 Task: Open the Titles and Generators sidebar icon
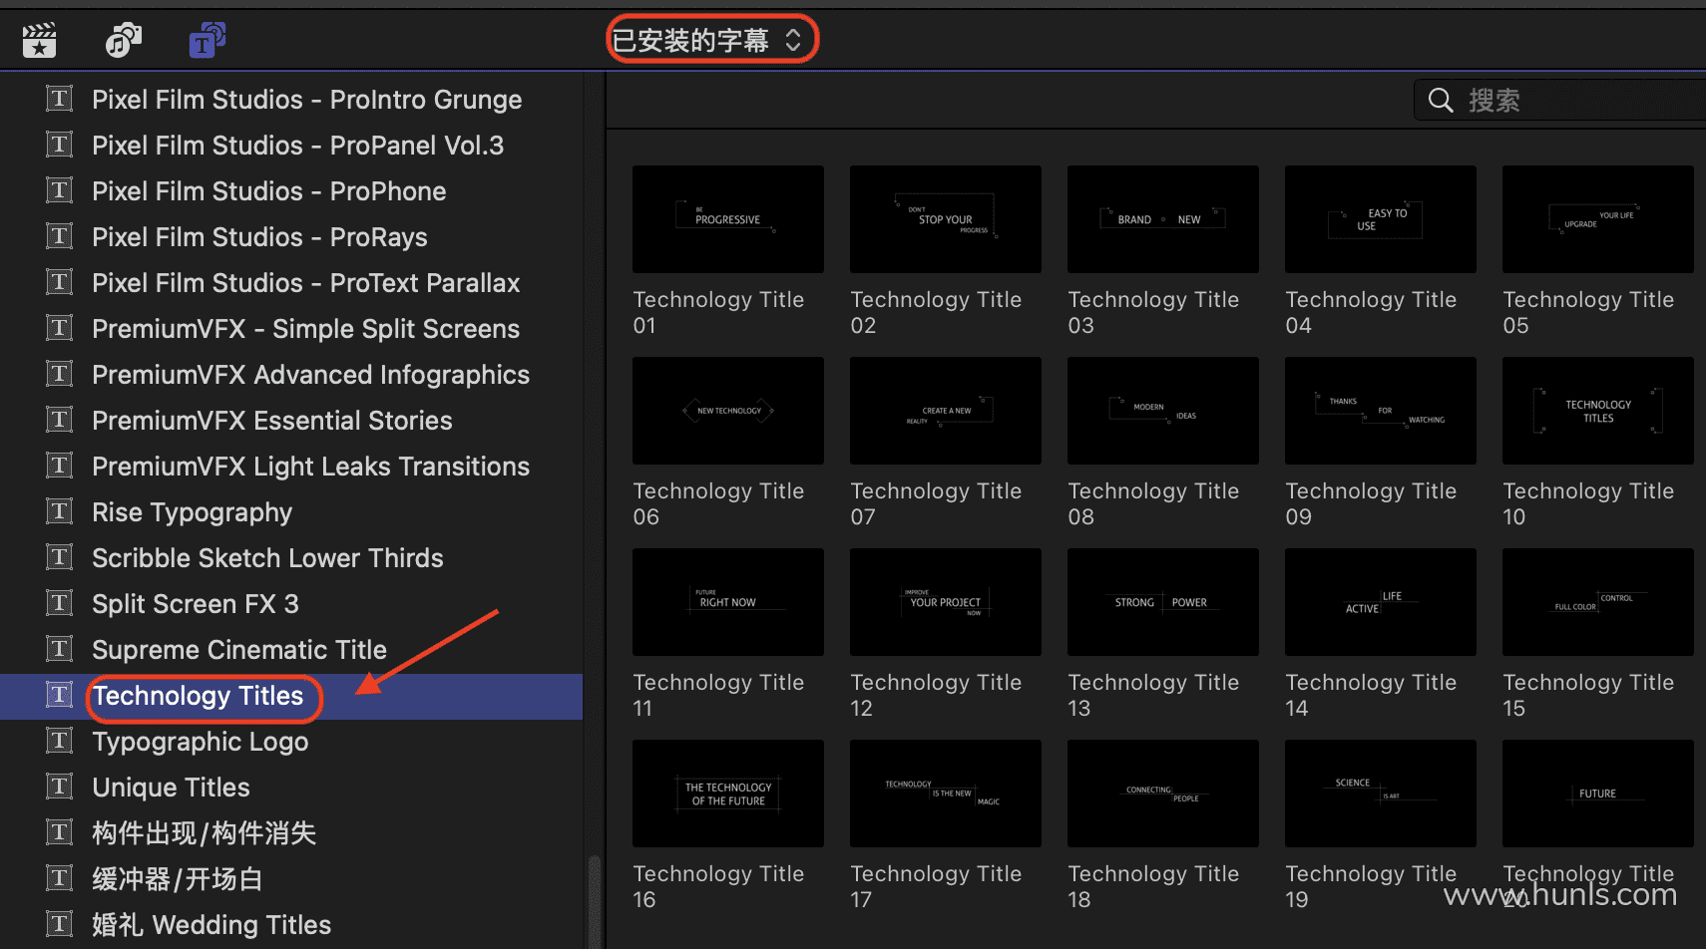pos(207,40)
